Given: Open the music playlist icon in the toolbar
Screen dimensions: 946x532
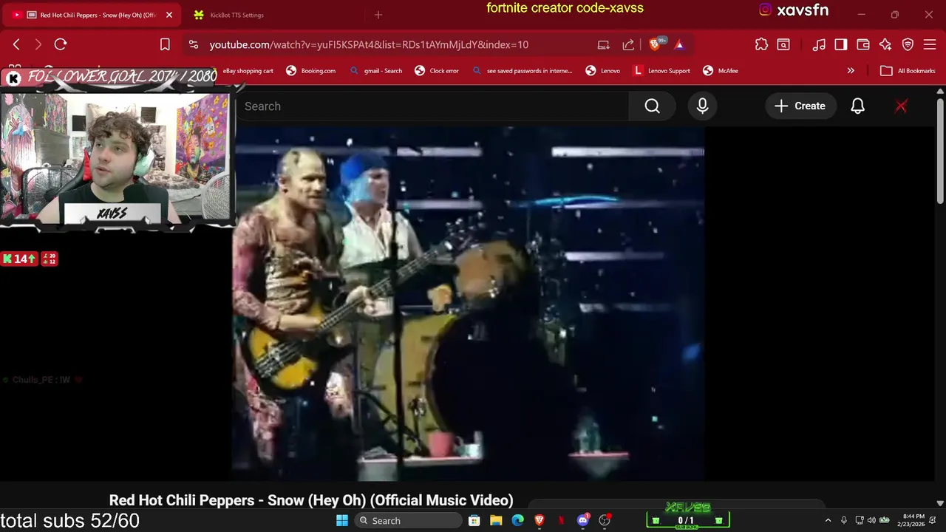Looking at the screenshot, I should [819, 44].
